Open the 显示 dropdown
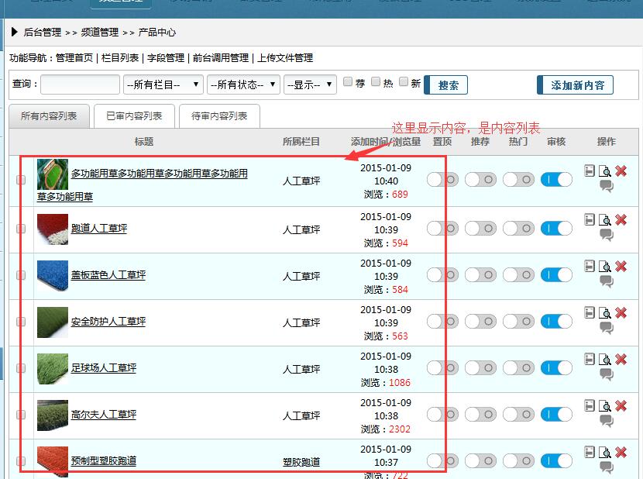 pyautogui.click(x=310, y=84)
